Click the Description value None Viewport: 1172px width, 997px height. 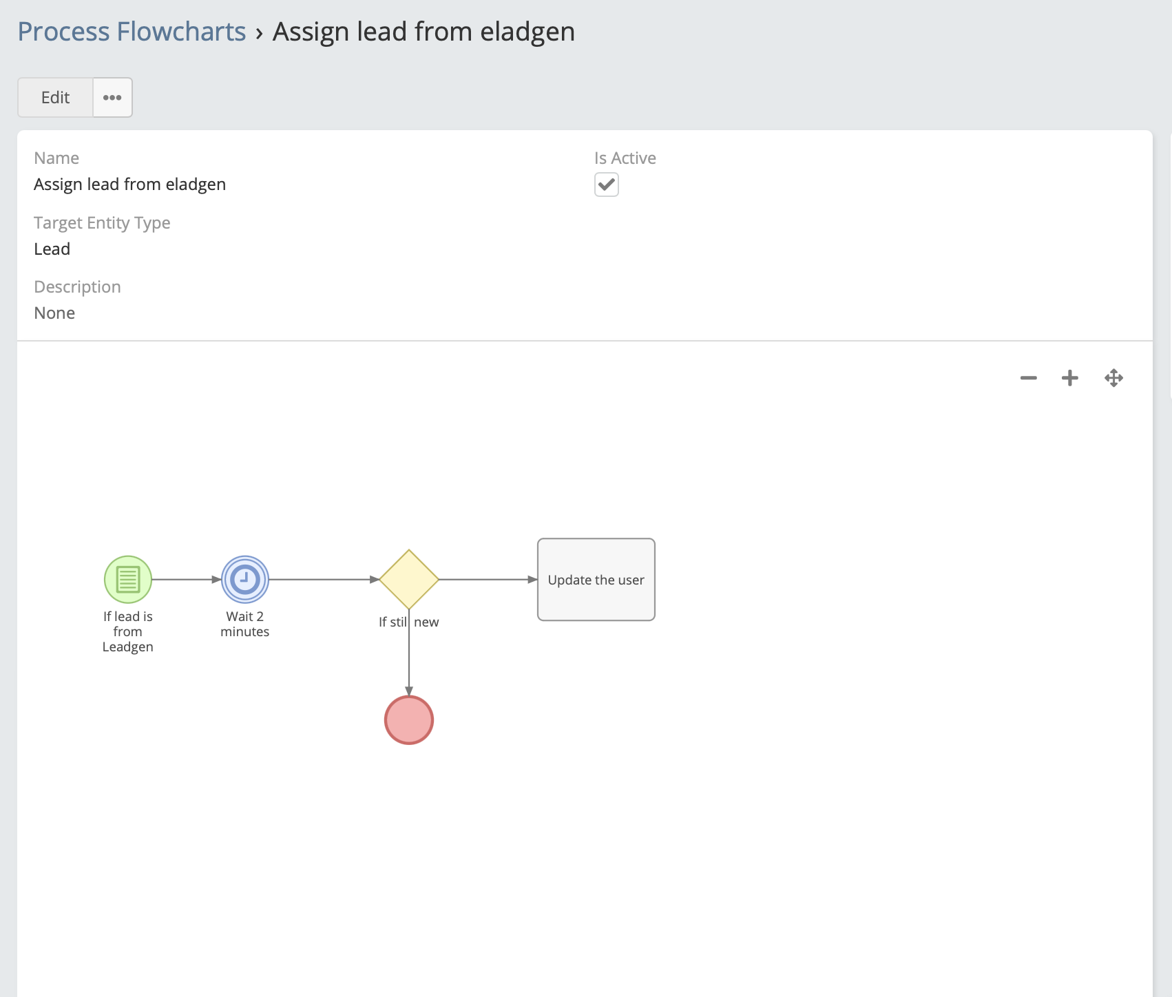click(x=54, y=313)
